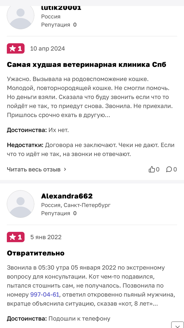Open comments via the speech bubble icon
The width and height of the screenshot is (184, 328).
[169, 170]
